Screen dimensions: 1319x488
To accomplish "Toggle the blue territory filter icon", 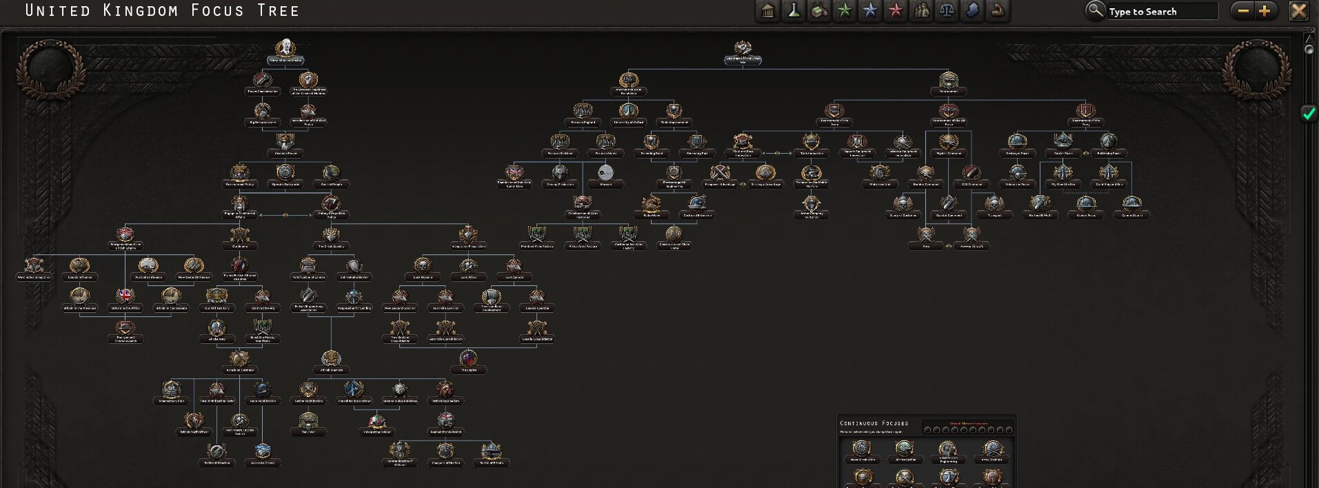I will pos(972,11).
